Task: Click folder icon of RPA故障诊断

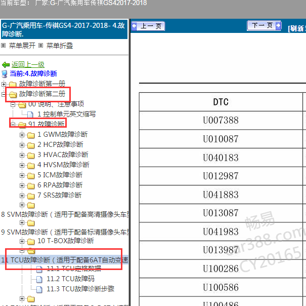Action: pos(31,186)
